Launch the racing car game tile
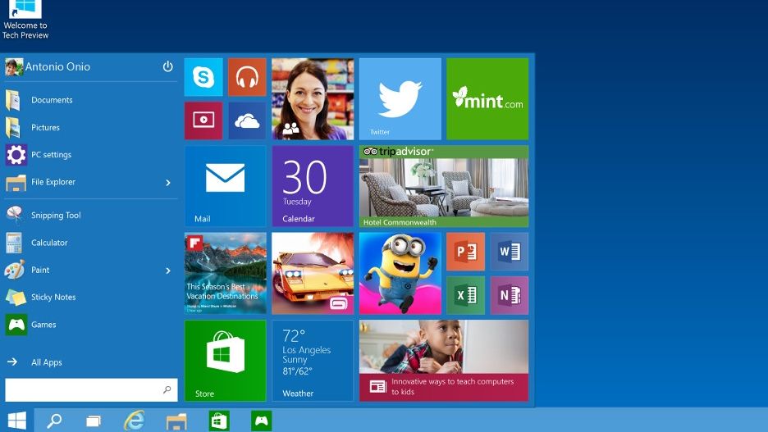 [313, 273]
